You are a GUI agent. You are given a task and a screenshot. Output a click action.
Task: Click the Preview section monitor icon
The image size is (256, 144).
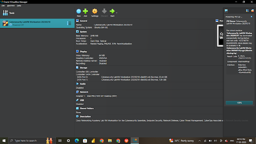click(217, 20)
